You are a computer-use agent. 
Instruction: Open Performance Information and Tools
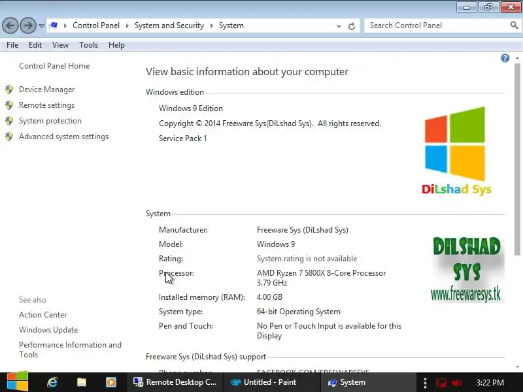click(70, 350)
